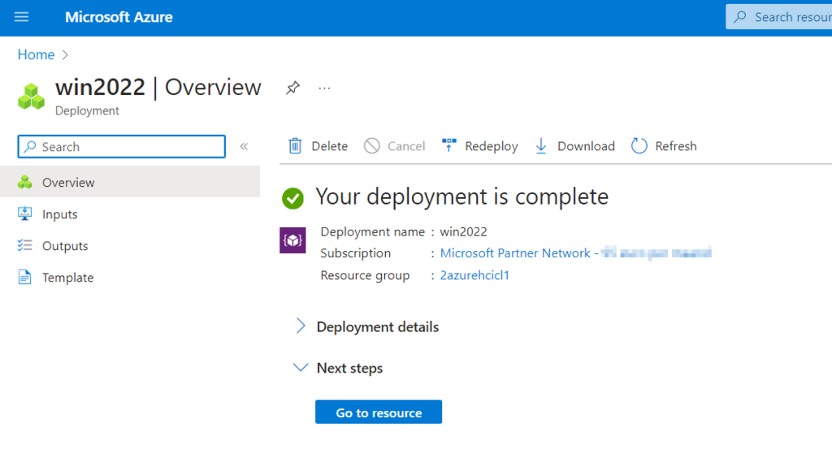Screen dimensions: 832x449
Task: Click the Download toolbar label
Action: [586, 146]
